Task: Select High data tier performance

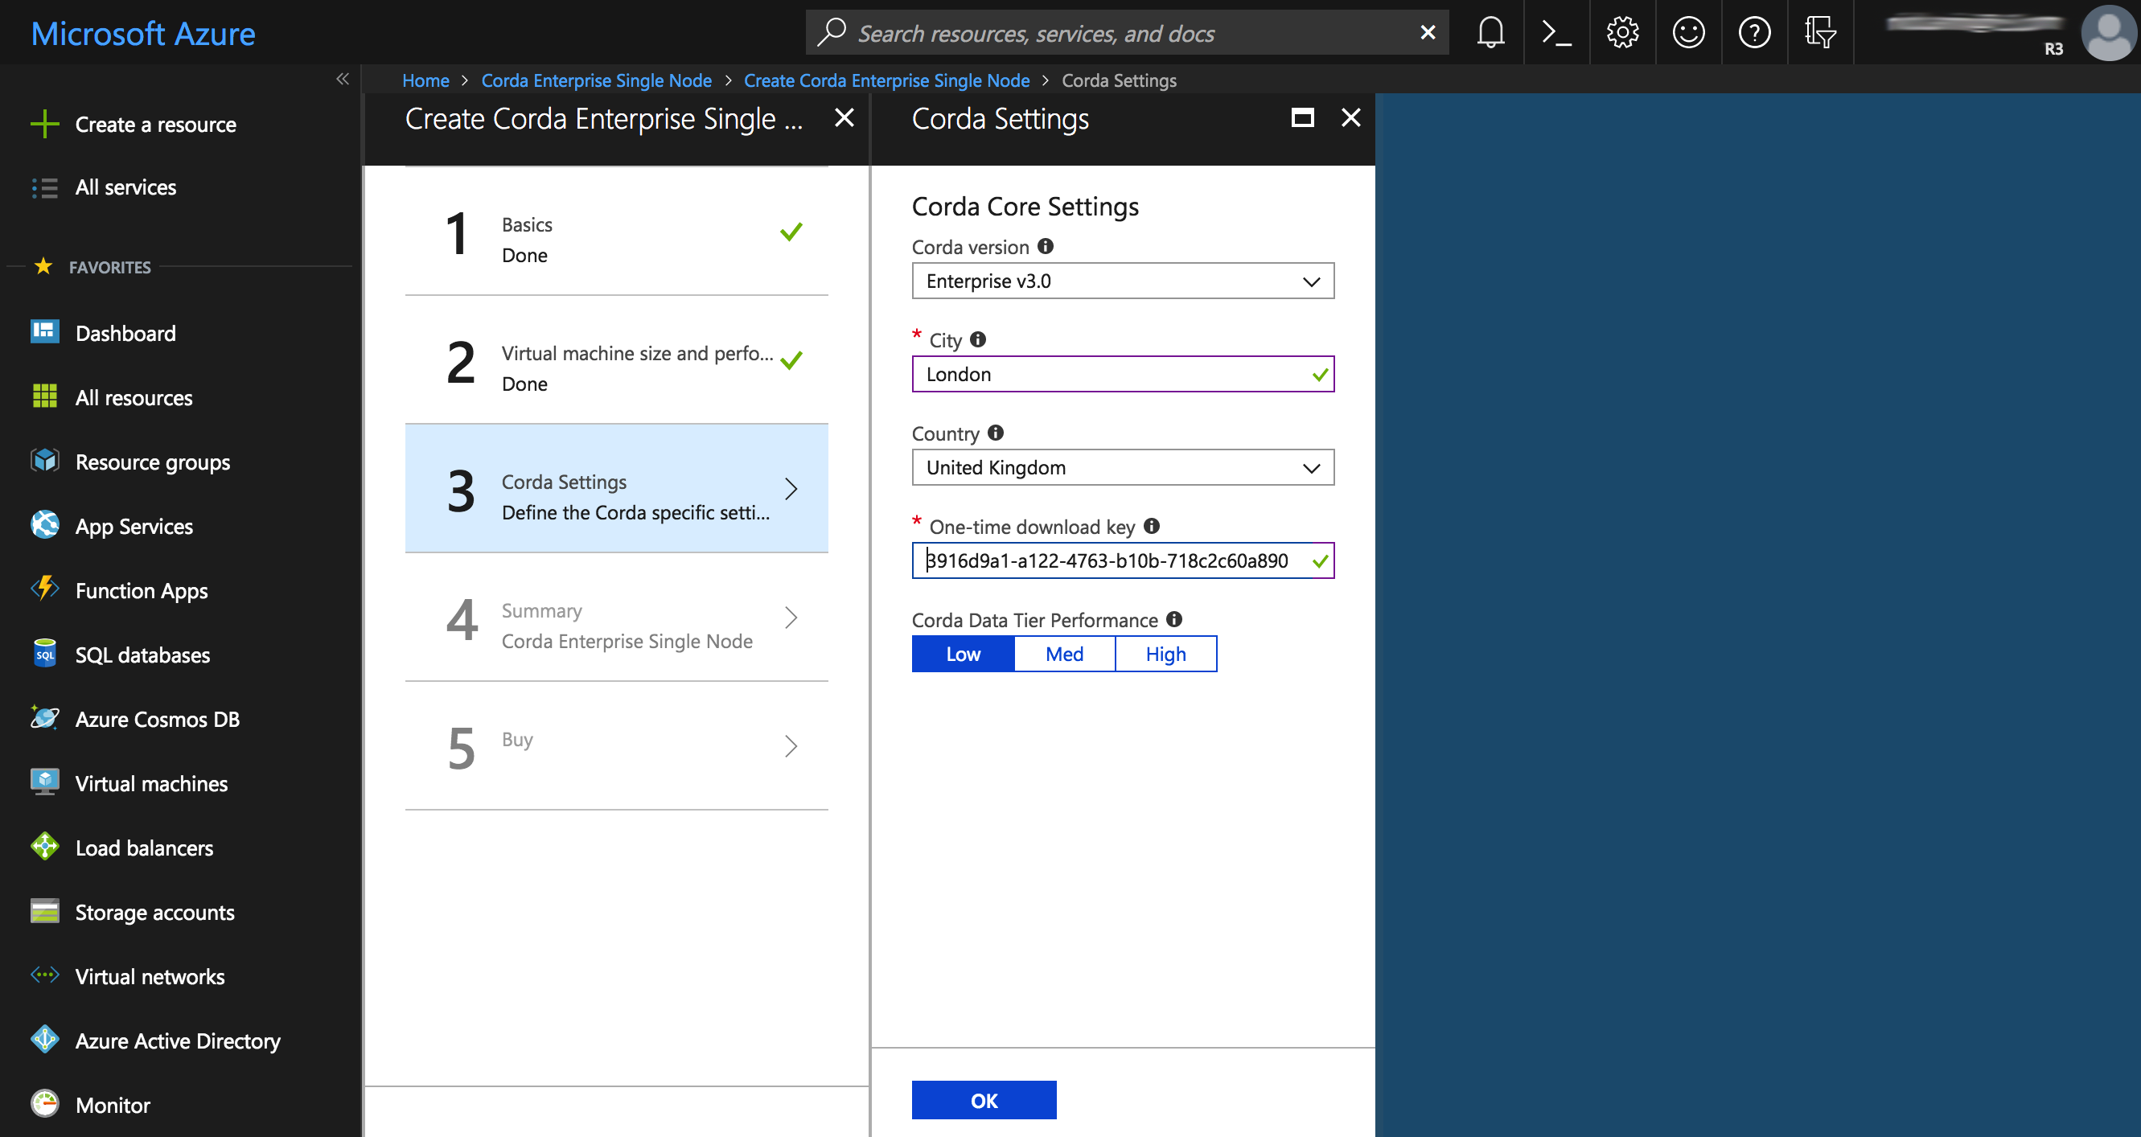Action: point(1166,654)
